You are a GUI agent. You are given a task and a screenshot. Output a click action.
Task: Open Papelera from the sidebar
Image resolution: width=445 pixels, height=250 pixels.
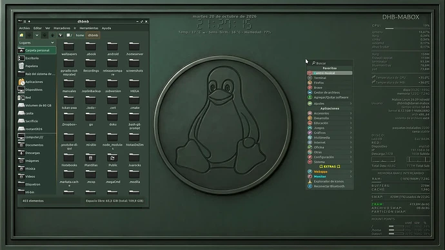coord(37,66)
